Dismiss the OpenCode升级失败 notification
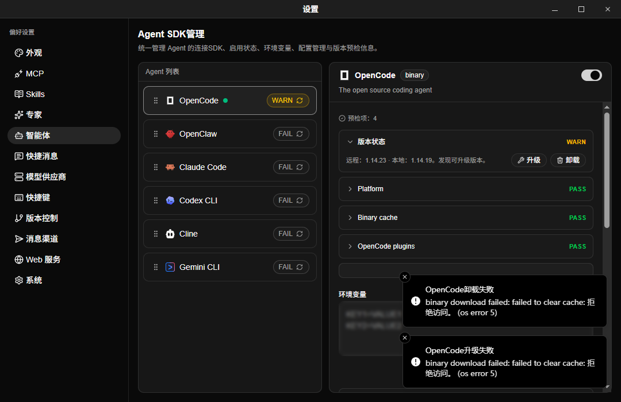 405,338
